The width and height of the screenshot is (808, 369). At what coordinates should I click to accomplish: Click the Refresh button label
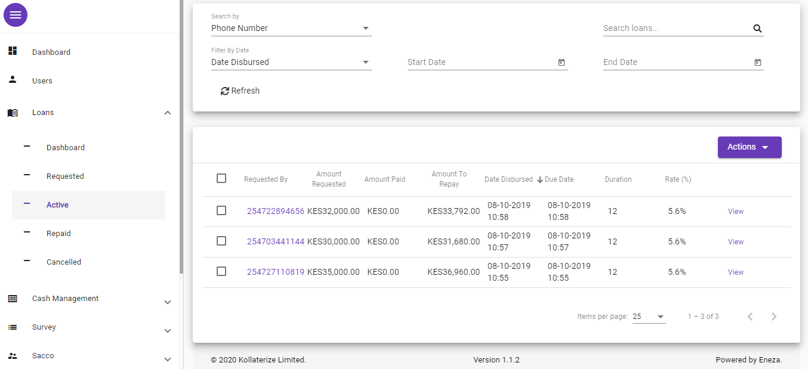(245, 91)
